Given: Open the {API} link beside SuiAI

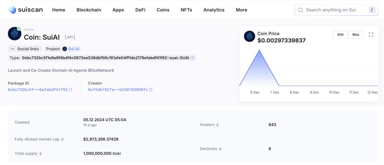Looking at the screenshot, I should 70,37.
